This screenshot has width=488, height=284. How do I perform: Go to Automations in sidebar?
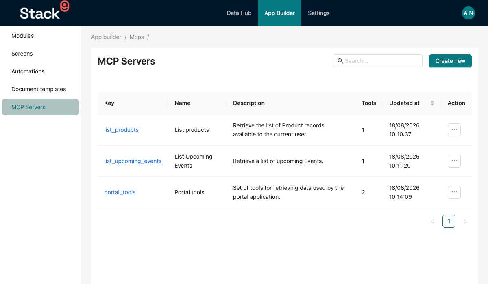pyautogui.click(x=40, y=71)
